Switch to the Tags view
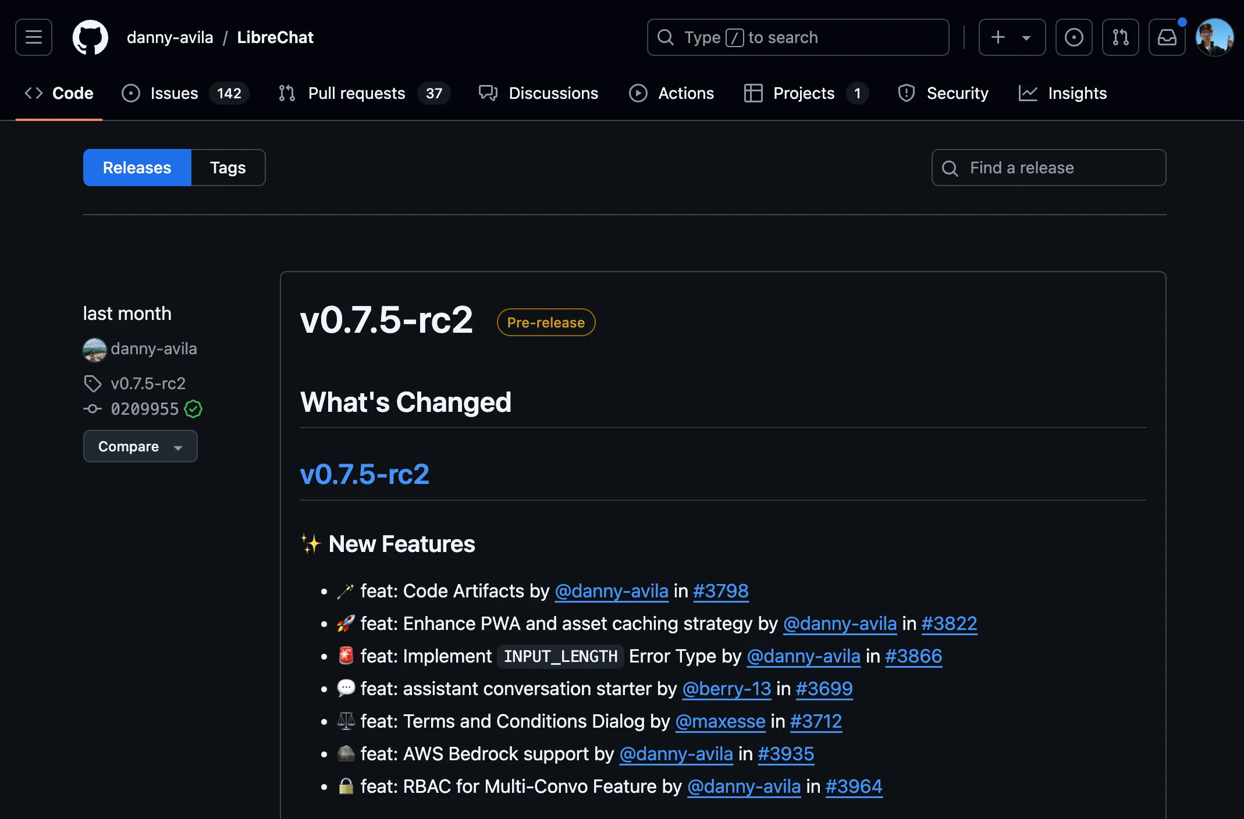Screen dimensions: 1244x819 228,168
